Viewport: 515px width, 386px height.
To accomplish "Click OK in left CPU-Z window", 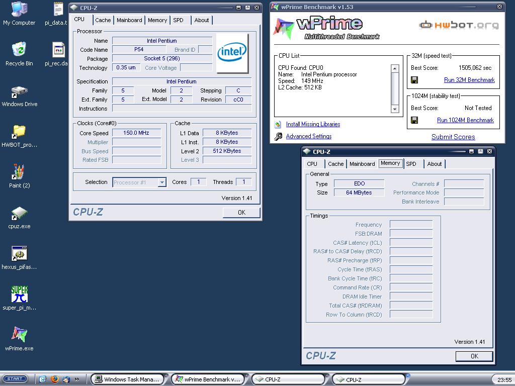I will [241, 213].
